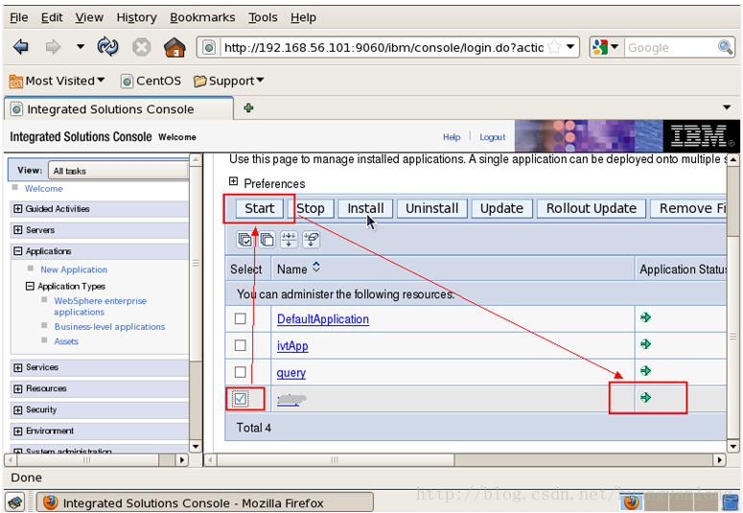Image resolution: width=743 pixels, height=513 pixels.
Task: Expand the Preferences section
Action: [233, 181]
